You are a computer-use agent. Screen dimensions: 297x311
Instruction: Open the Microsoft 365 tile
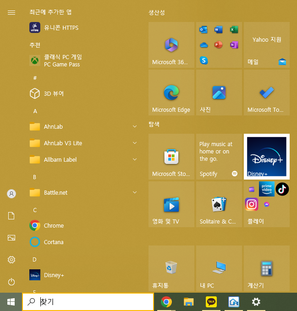coord(171,45)
